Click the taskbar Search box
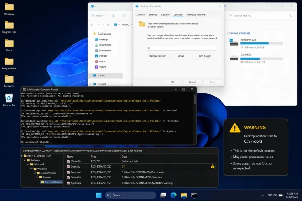Image resolution: width=302 pixels, height=201 pixels. (x=131, y=195)
